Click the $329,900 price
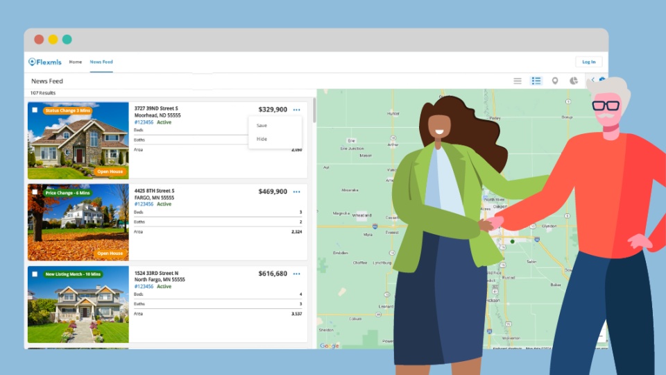 pos(273,110)
